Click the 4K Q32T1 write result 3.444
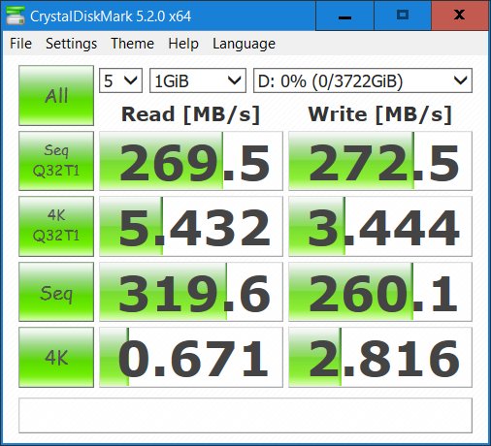The height and width of the screenshot is (446, 491). click(380, 226)
